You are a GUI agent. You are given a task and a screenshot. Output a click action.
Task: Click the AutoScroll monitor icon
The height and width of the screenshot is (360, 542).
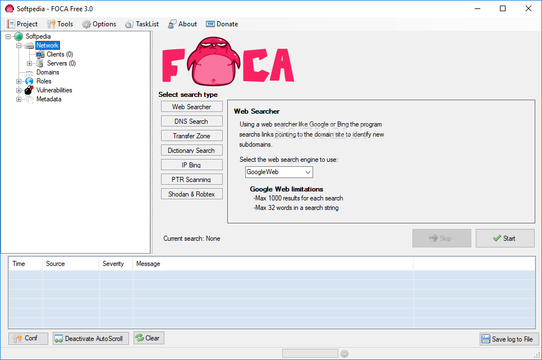click(x=59, y=339)
